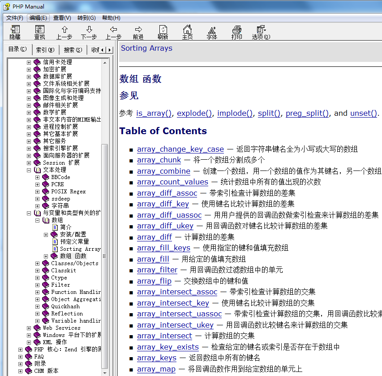Viewport: 382px width, 376px height.
Task: Expand the XML 操作 tree node
Action: [29, 342]
